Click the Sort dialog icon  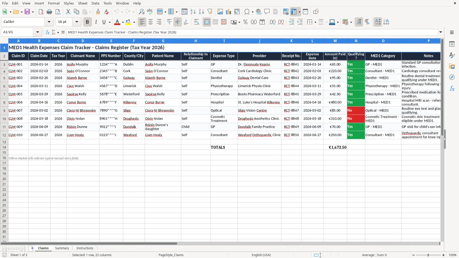184,12
